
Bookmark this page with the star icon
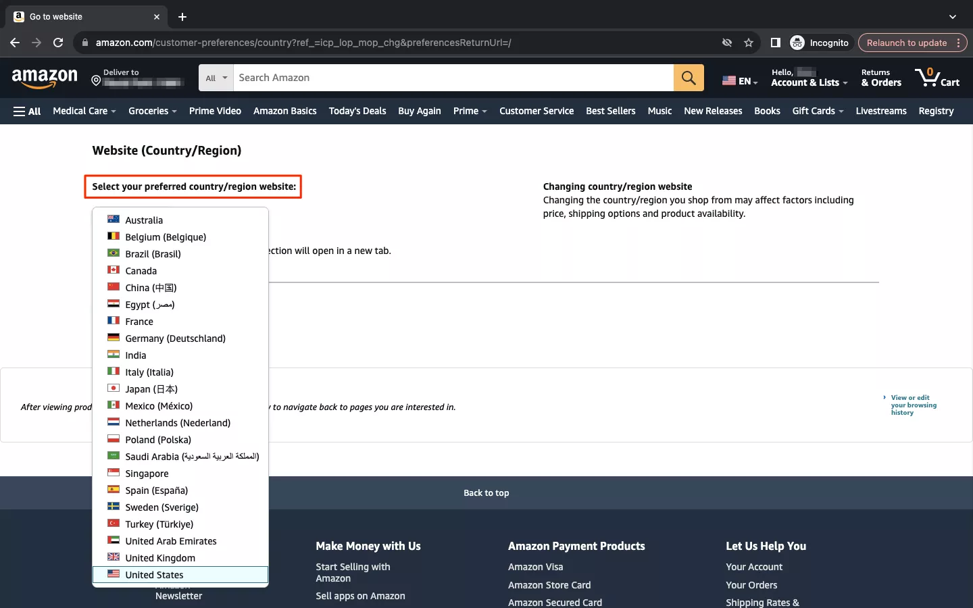click(x=749, y=43)
